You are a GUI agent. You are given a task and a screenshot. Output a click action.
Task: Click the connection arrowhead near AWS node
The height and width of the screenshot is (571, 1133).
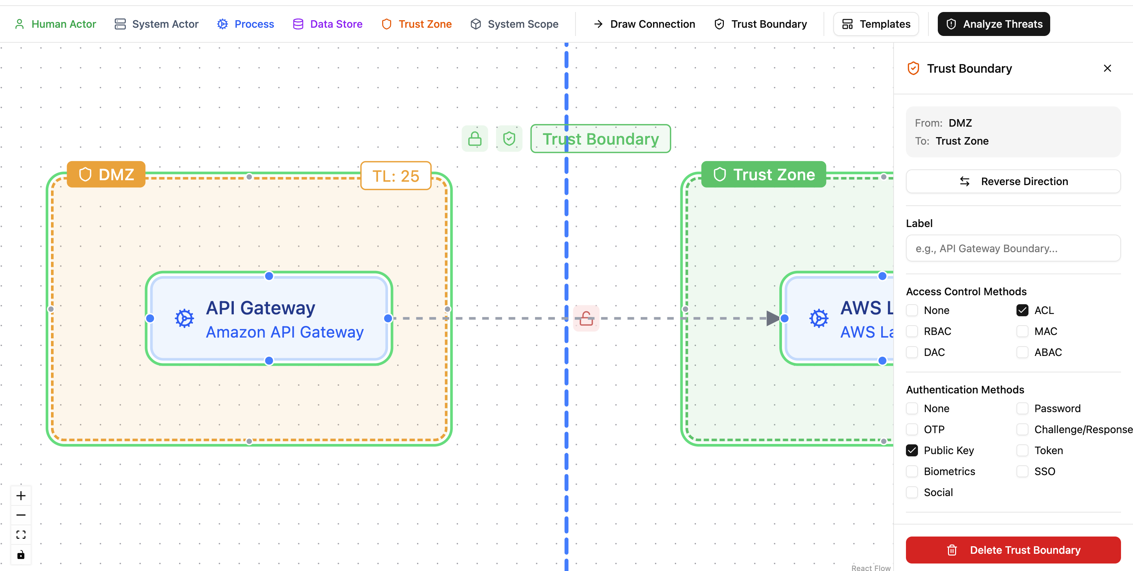[773, 318]
